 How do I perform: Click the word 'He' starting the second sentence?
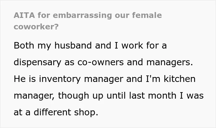20,79
